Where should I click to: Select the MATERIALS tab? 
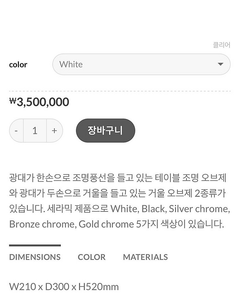(145, 257)
